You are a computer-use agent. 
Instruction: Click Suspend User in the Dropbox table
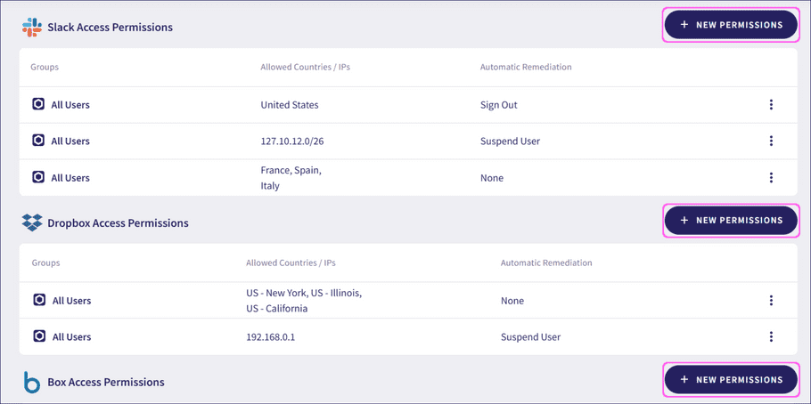530,337
